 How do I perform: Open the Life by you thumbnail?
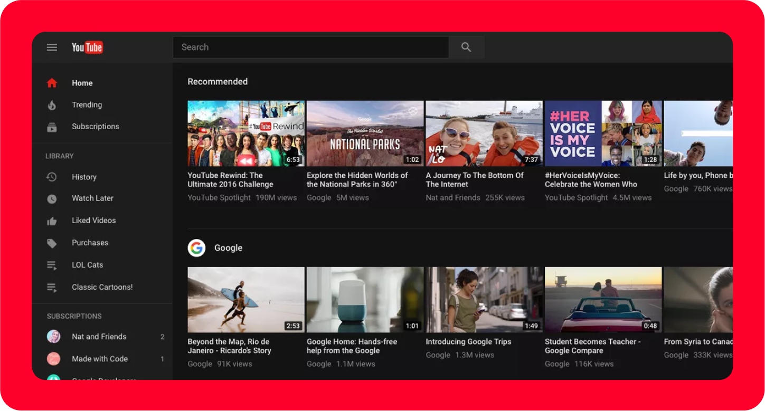[698, 133]
